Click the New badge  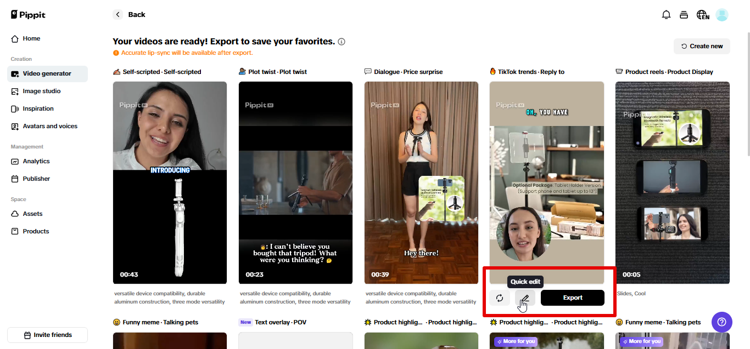245,322
